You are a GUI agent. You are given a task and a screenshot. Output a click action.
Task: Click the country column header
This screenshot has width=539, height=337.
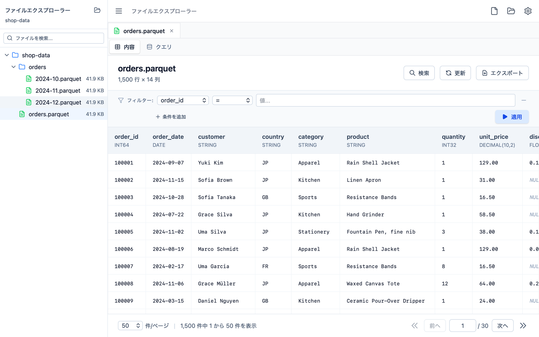(x=273, y=141)
